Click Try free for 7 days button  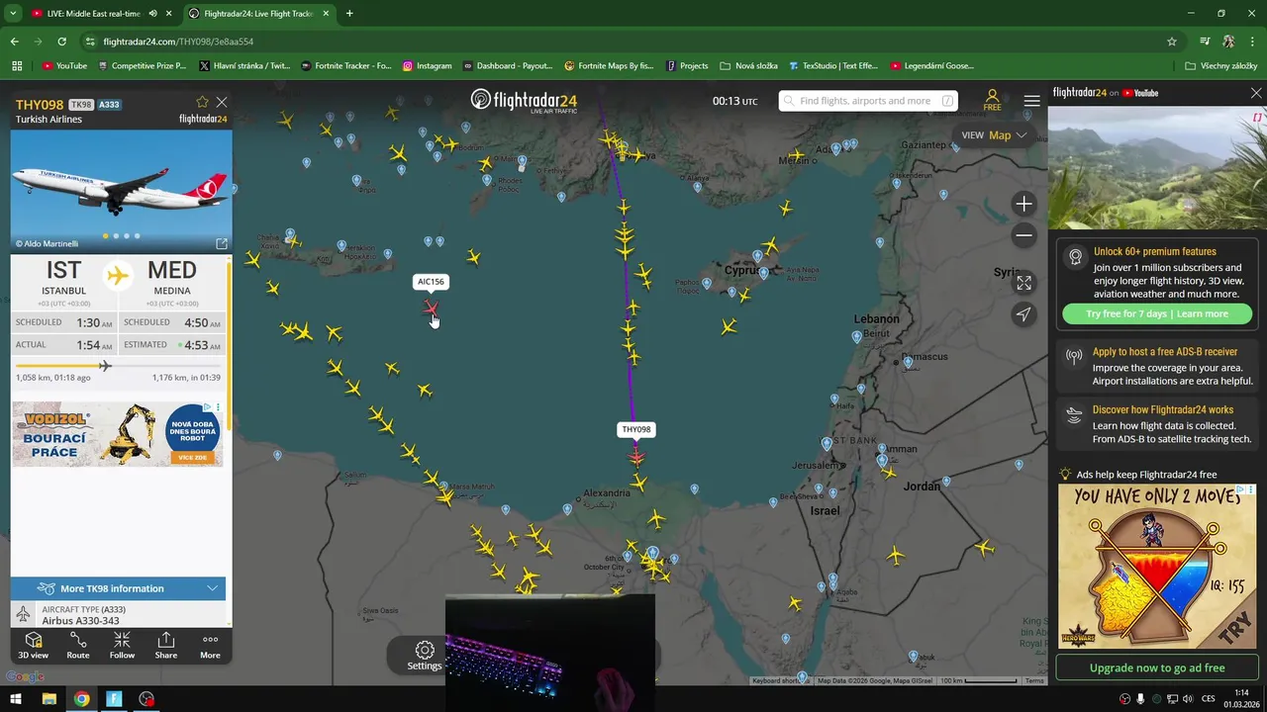(x=1156, y=313)
